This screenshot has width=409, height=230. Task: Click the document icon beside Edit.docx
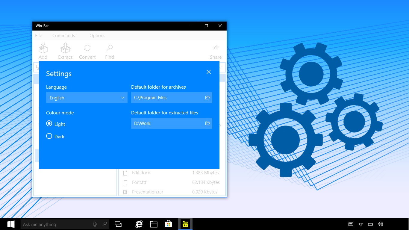(x=125, y=173)
